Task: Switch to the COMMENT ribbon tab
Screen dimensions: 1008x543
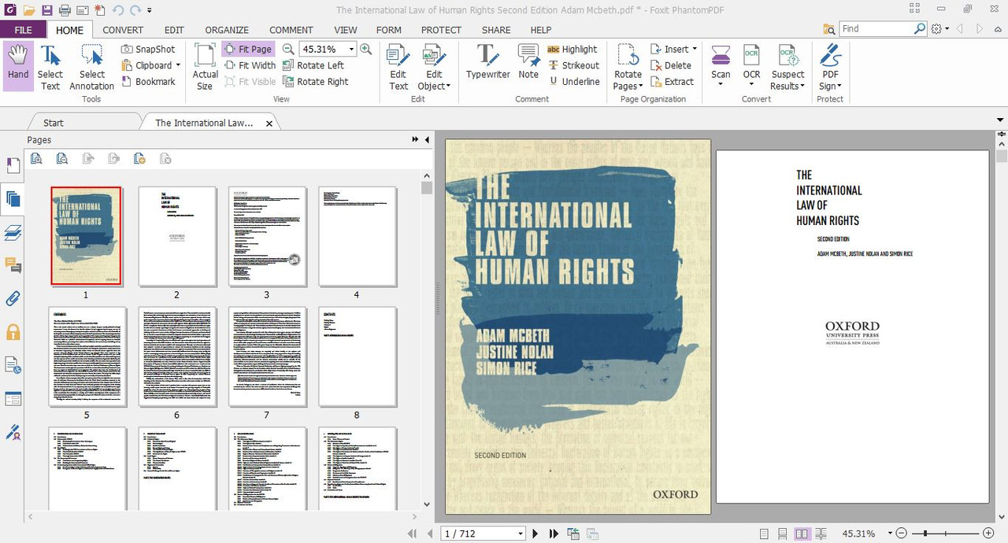Action: [291, 30]
